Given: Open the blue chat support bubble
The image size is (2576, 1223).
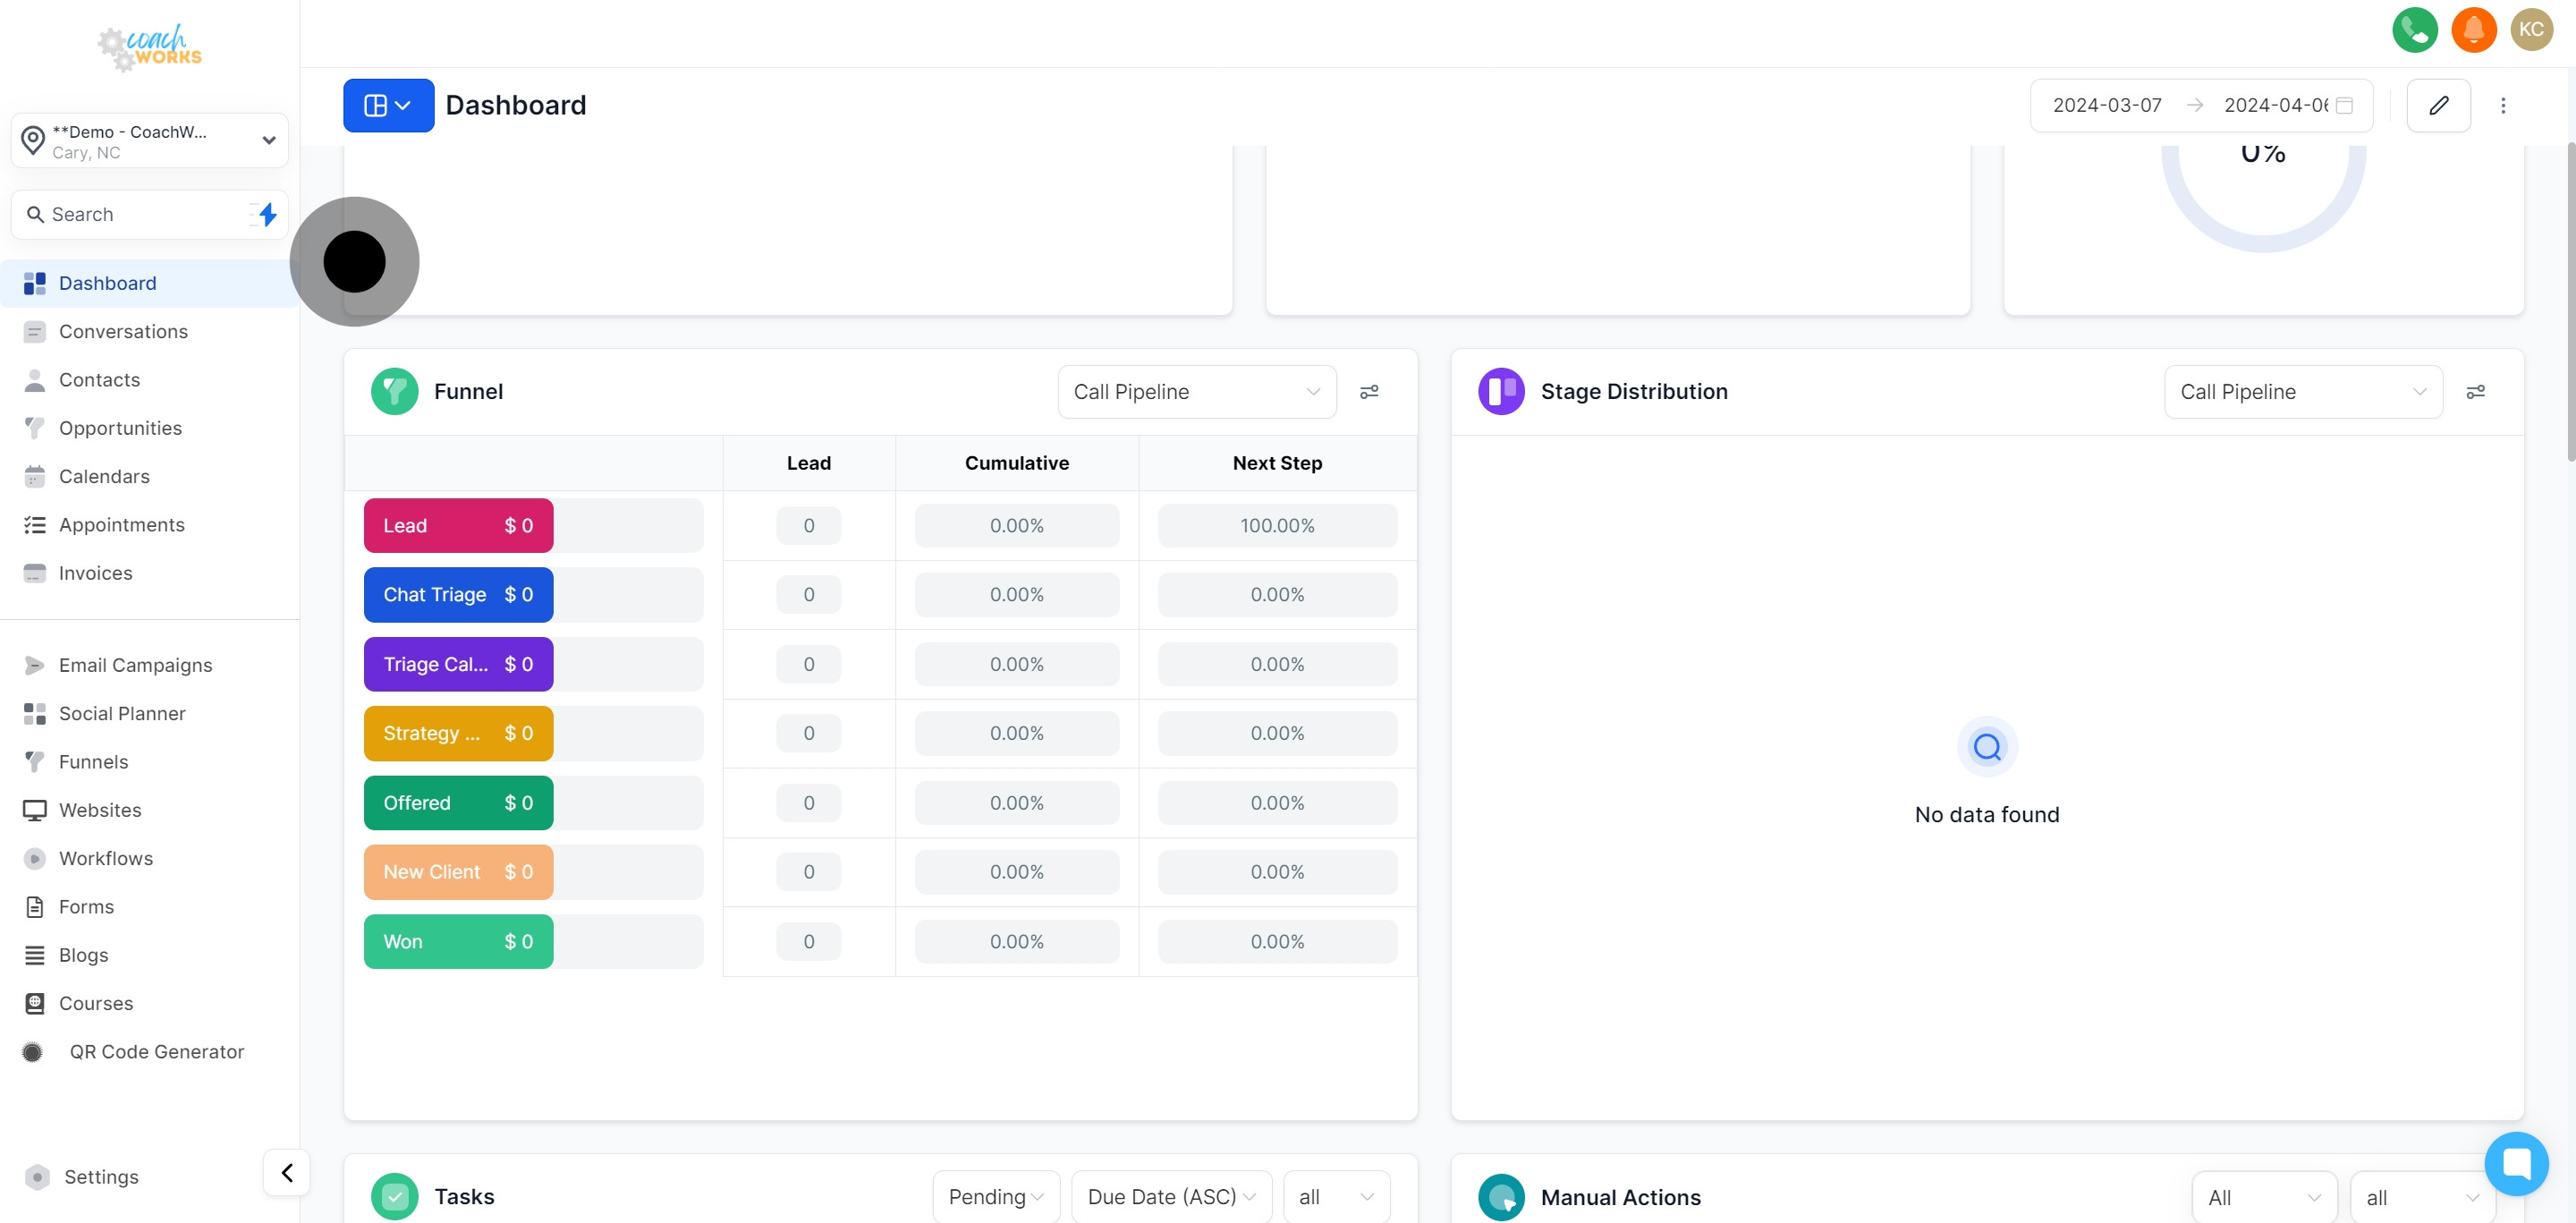Looking at the screenshot, I should 2516,1163.
